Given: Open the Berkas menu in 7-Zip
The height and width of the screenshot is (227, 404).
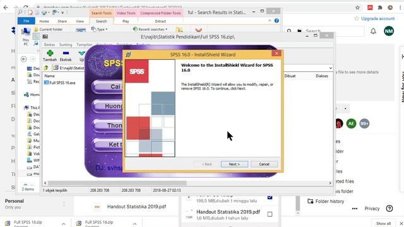Looking at the screenshot, I should pyautogui.click(x=49, y=45).
